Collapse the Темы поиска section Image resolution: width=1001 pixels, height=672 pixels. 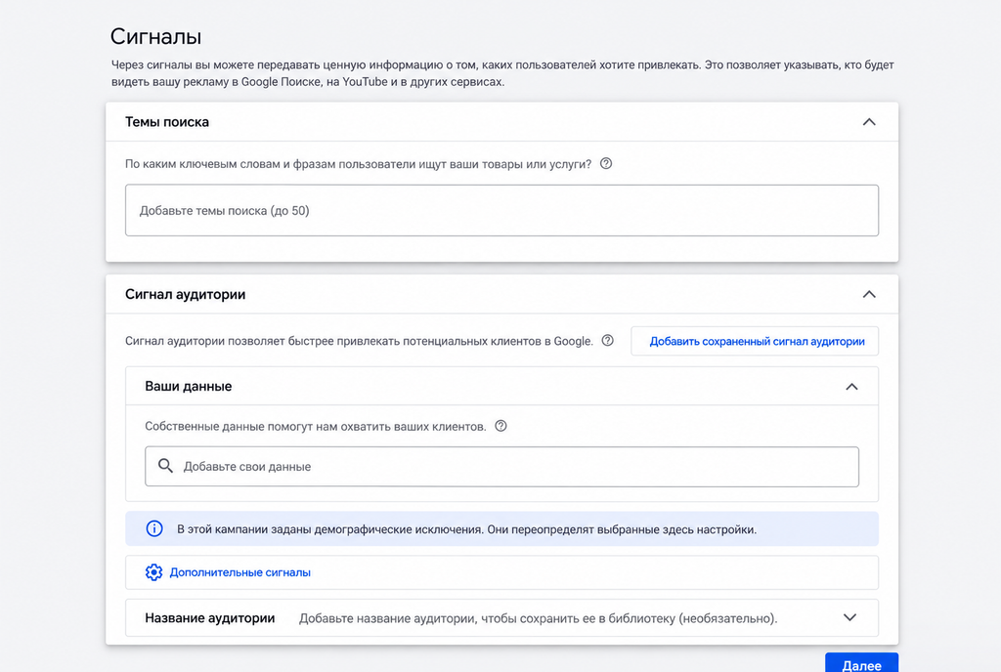869,122
